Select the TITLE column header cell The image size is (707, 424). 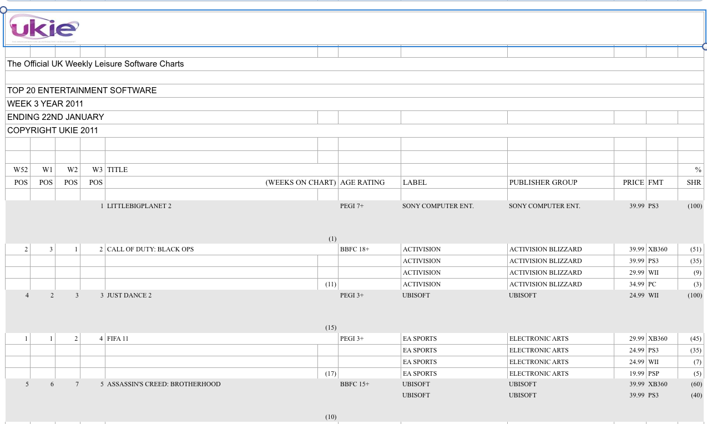click(117, 170)
